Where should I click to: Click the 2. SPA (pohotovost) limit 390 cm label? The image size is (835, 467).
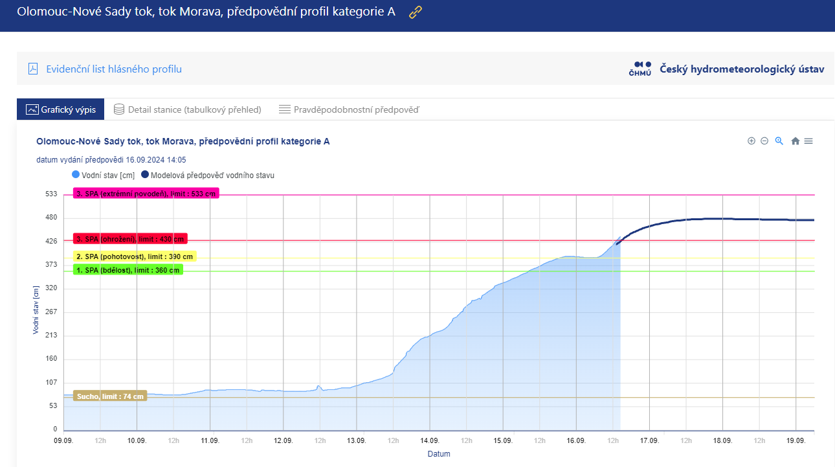135,256
